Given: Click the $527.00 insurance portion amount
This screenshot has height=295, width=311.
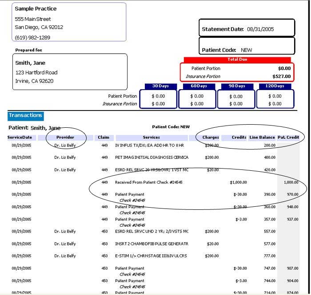Looking at the screenshot, I should pyautogui.click(x=281, y=76).
